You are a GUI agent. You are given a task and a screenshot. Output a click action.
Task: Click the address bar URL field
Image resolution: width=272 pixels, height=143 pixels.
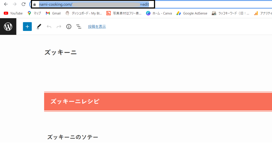point(93,4)
